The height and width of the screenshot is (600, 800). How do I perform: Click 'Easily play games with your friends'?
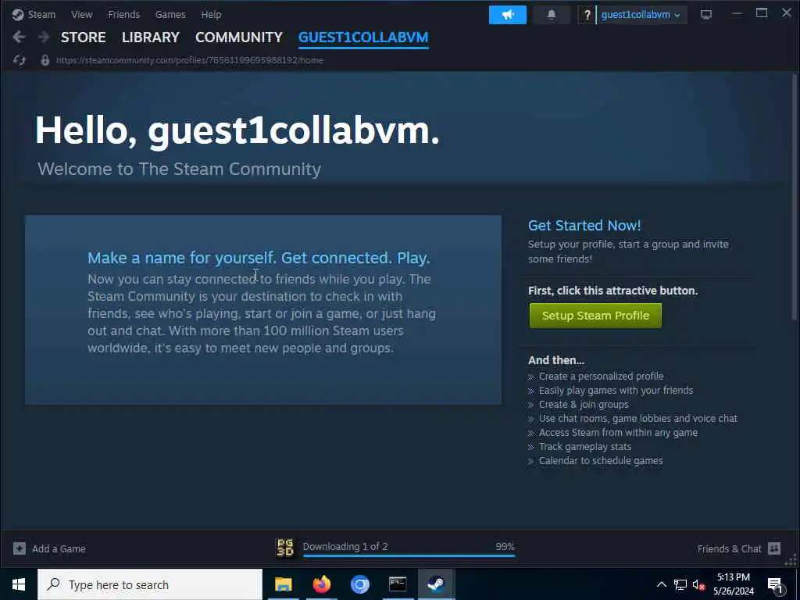[x=616, y=391]
